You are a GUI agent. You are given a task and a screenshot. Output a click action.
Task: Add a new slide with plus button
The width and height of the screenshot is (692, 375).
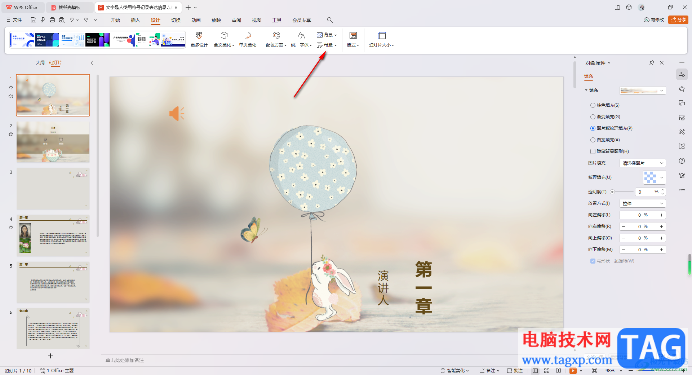50,356
